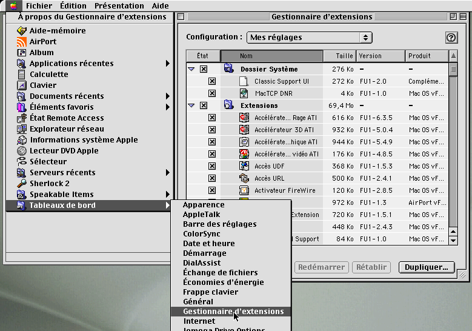Uncheck the Accès URL checkbox
The image size is (472, 331).
click(x=212, y=178)
